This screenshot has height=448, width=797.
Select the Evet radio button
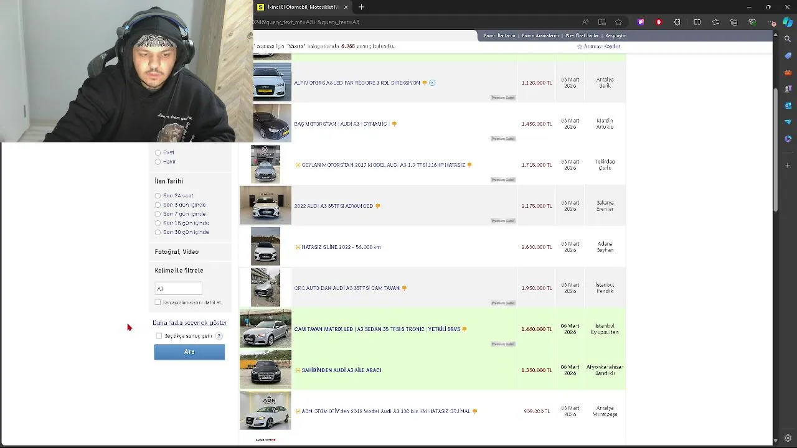158,152
